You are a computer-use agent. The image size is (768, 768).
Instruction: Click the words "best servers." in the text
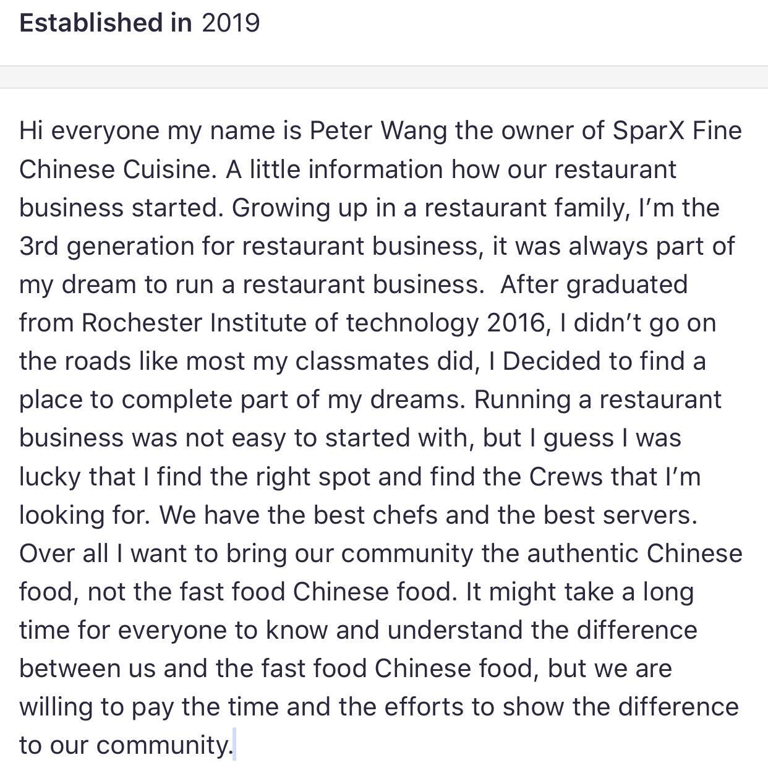[x=620, y=514]
